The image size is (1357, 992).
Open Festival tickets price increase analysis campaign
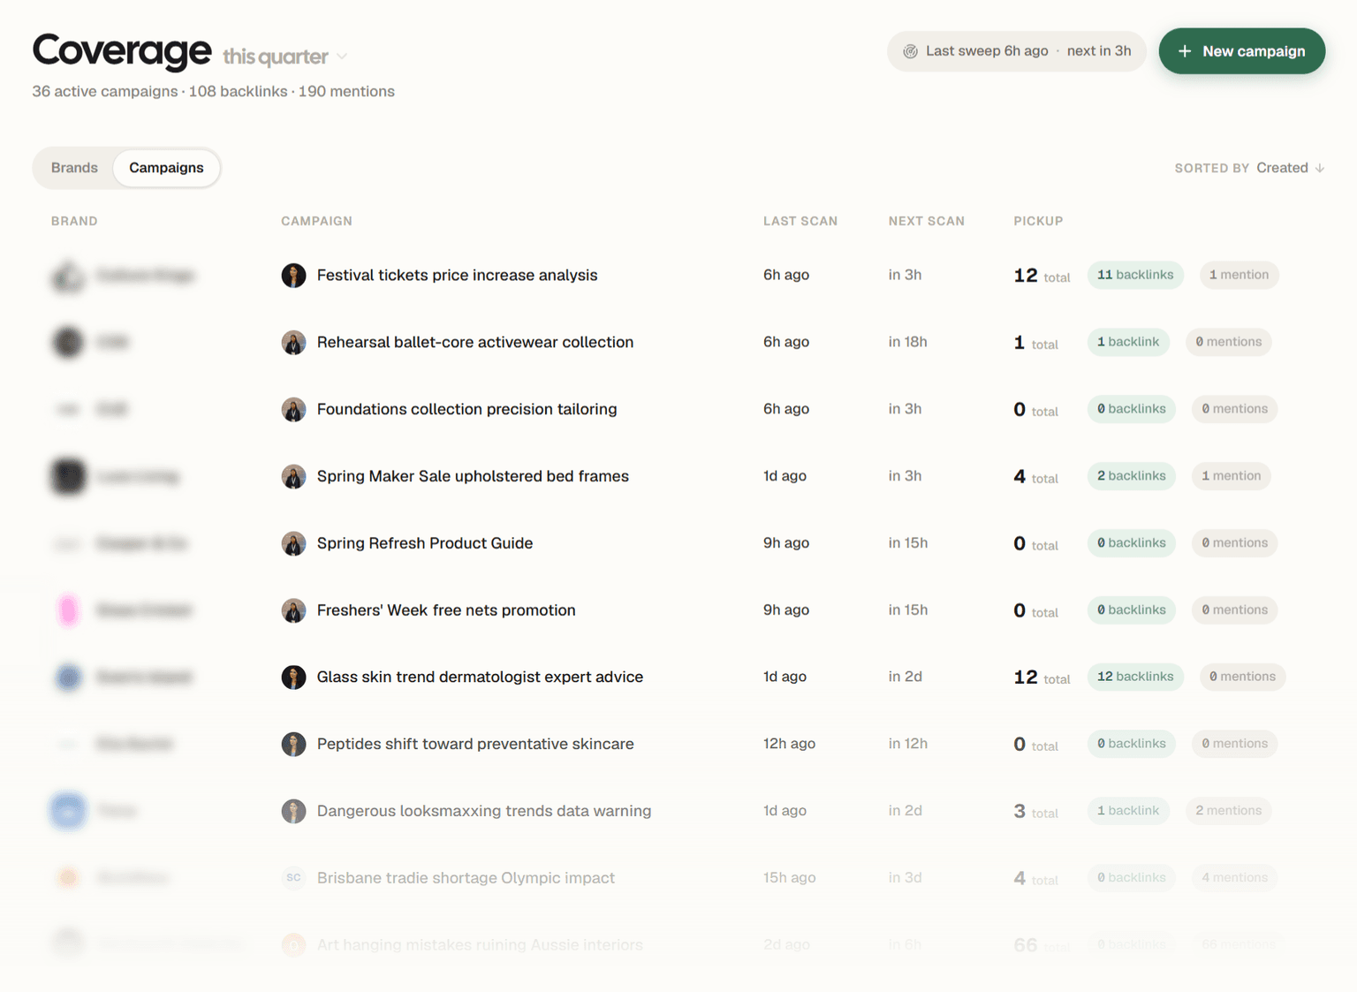click(457, 275)
